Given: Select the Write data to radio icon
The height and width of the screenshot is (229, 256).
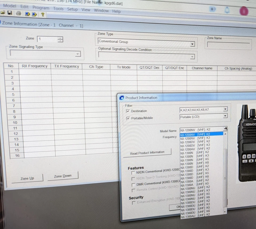Looking at the screenshot, I should click(34, 14).
